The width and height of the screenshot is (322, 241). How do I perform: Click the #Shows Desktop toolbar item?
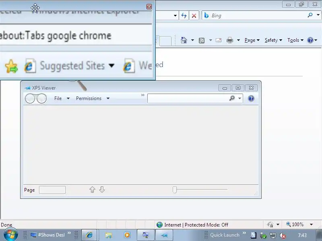(x=47, y=235)
